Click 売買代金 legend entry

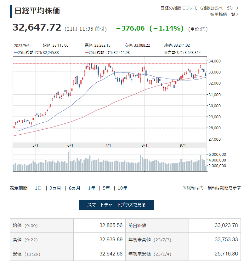tap(183, 53)
